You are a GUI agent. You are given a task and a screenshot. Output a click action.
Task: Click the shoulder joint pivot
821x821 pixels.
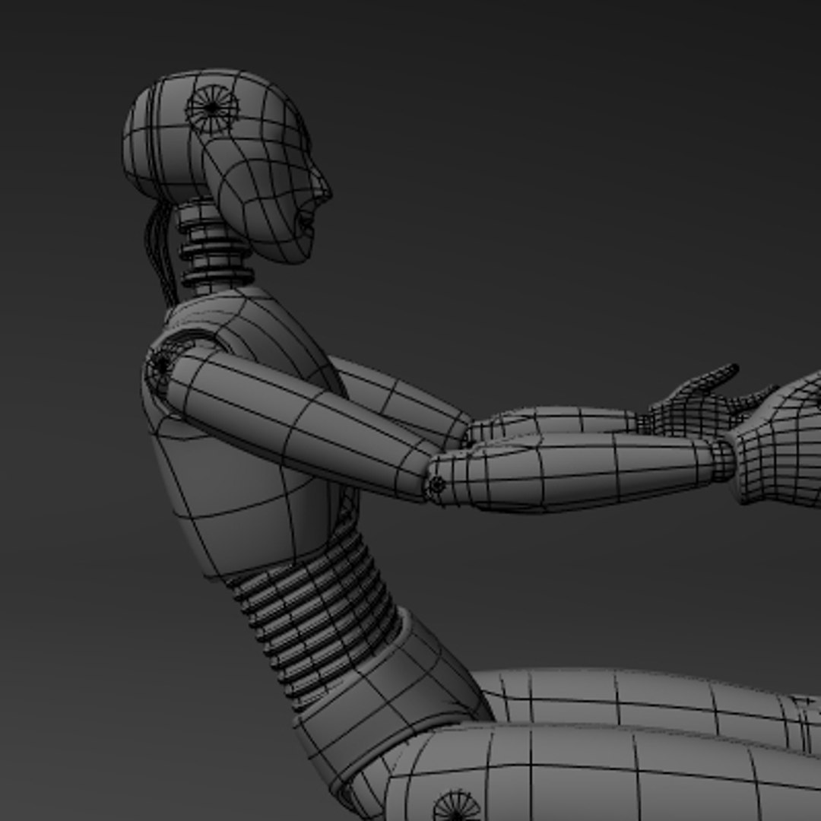click(160, 365)
